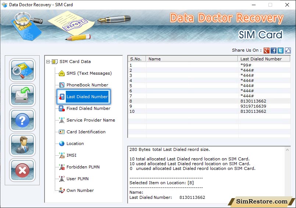Minimize the Data Doctor Recovery window

click(x=254, y=5)
